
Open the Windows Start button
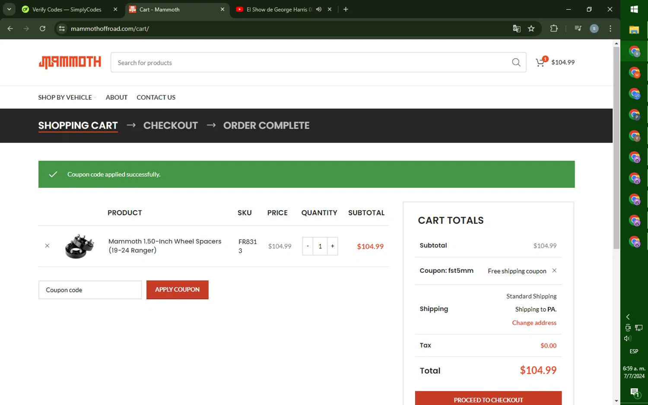tap(634, 9)
